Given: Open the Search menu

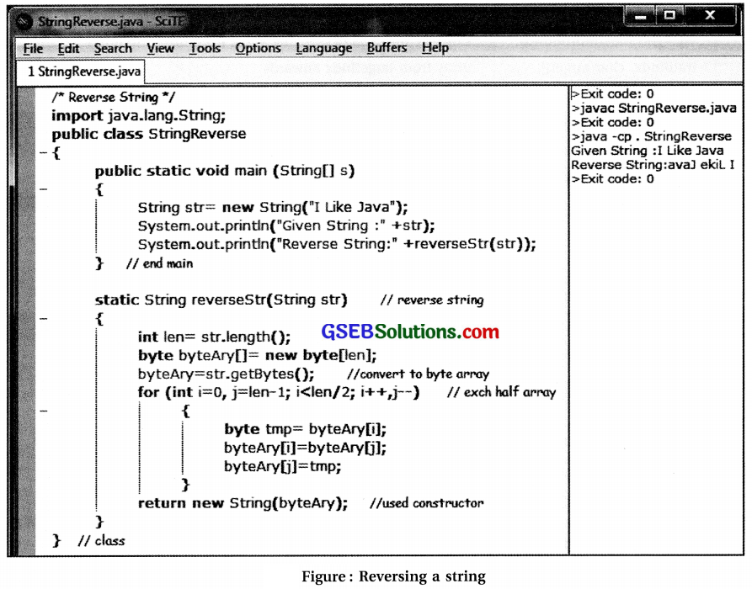Looking at the screenshot, I should pyautogui.click(x=112, y=48).
